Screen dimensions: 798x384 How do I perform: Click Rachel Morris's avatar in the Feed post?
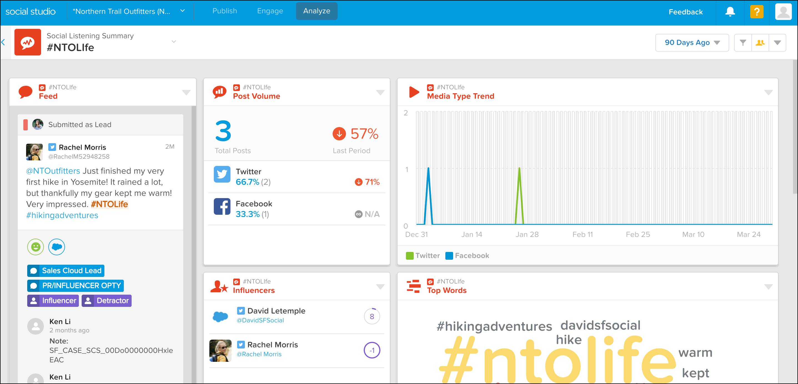[x=34, y=152]
